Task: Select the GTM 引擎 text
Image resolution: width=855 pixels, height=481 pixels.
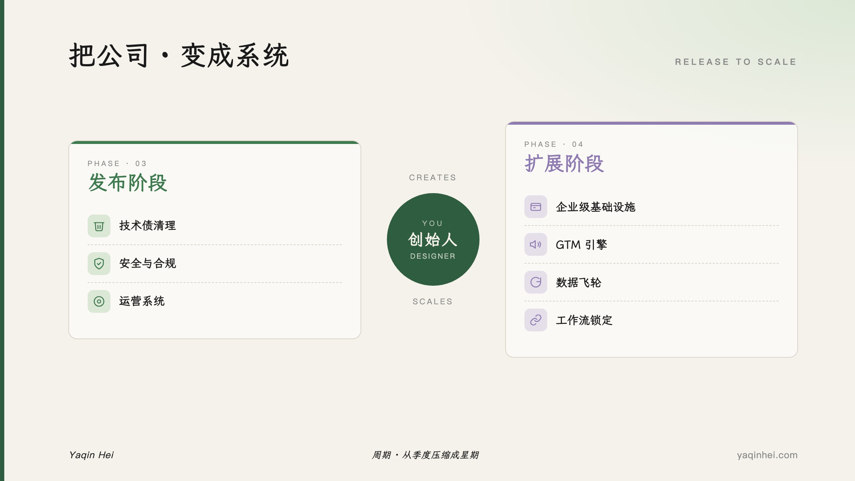Action: (581, 245)
